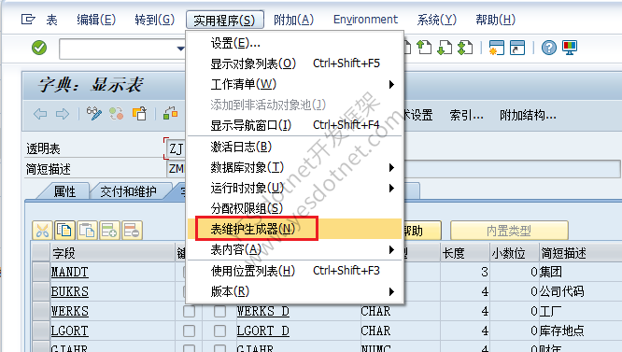This screenshot has height=352, width=622.
Task: Open the WERKS_D data element link
Action: [x=262, y=311]
